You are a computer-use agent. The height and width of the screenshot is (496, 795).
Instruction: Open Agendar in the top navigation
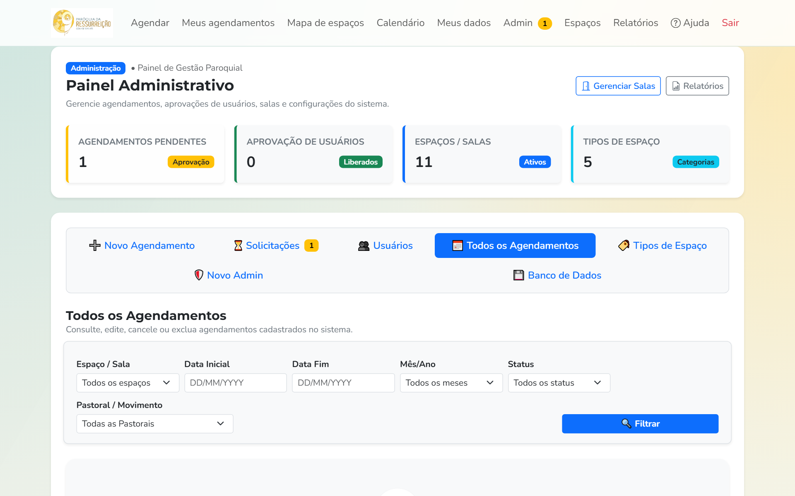point(150,23)
